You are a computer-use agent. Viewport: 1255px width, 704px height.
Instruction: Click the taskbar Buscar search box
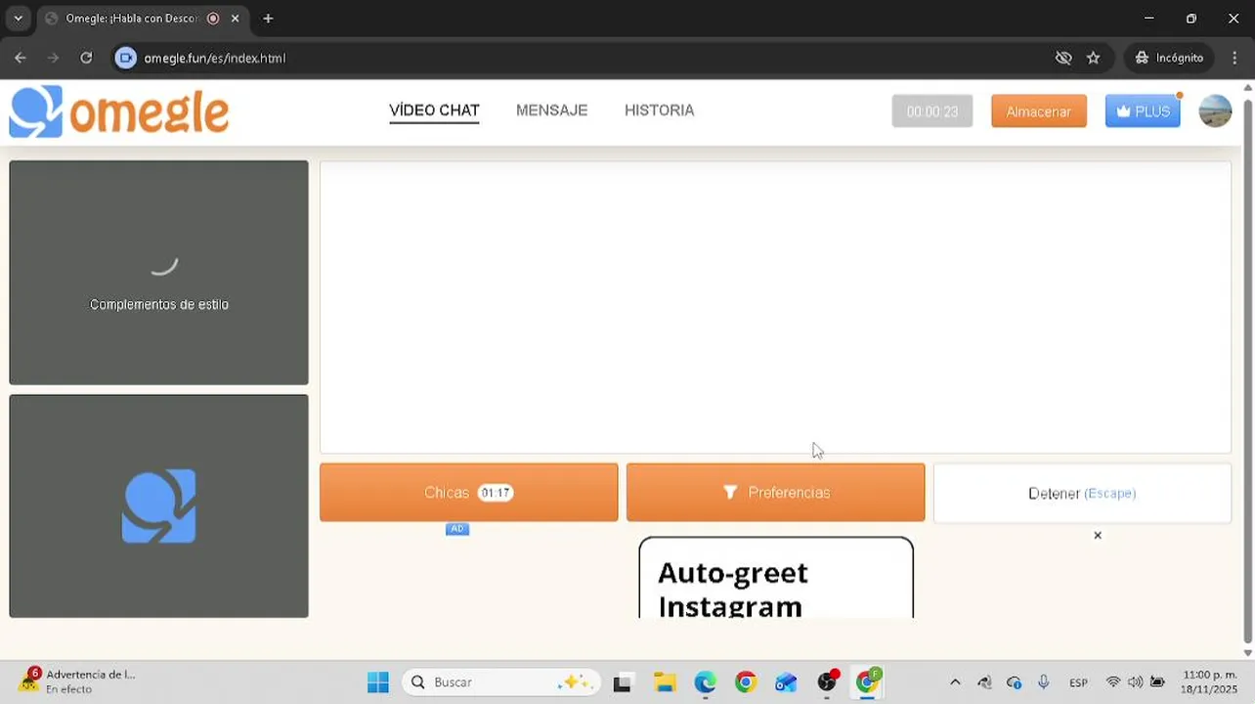pyautogui.click(x=501, y=682)
